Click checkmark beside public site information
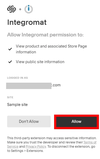This screenshot has width=100, height=159. [10, 62]
